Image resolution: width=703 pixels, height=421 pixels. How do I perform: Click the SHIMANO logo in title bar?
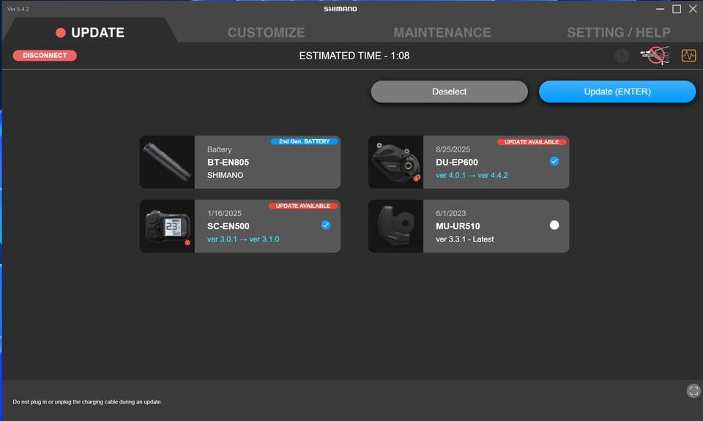click(341, 9)
